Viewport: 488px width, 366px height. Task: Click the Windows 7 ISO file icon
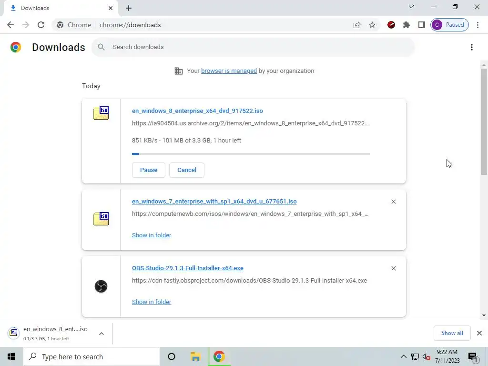pos(101,218)
